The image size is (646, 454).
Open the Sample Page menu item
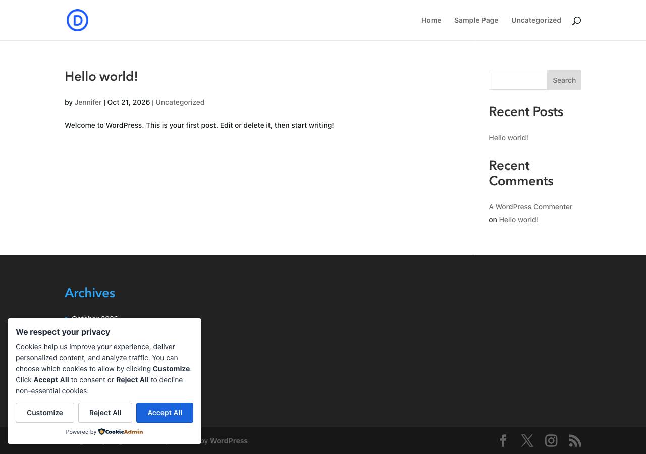476,20
